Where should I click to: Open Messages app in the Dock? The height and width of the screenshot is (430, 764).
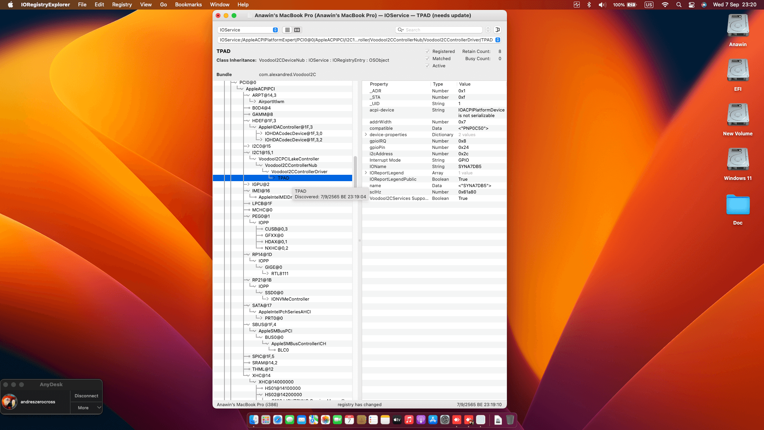click(x=290, y=420)
